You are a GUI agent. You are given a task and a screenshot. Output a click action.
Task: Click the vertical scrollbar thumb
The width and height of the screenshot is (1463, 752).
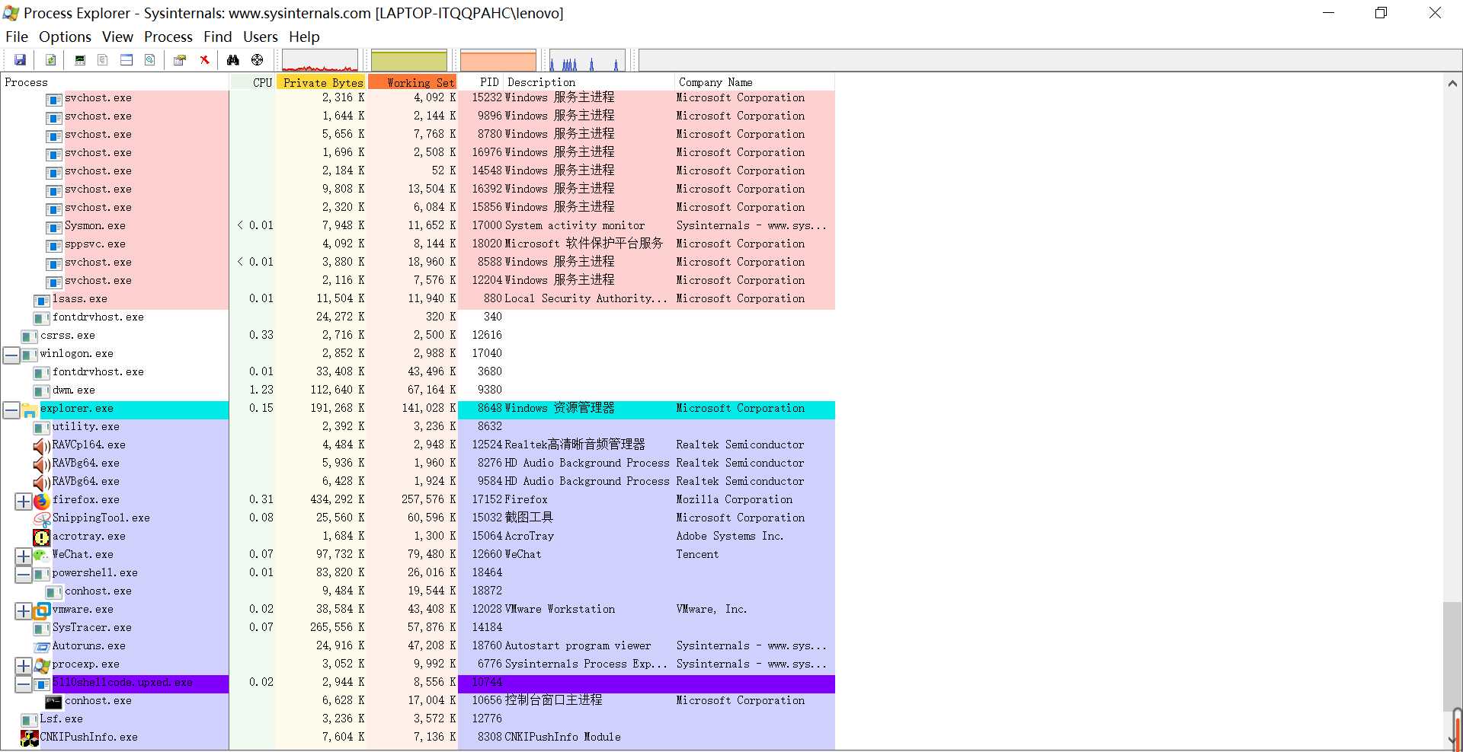click(1452, 657)
